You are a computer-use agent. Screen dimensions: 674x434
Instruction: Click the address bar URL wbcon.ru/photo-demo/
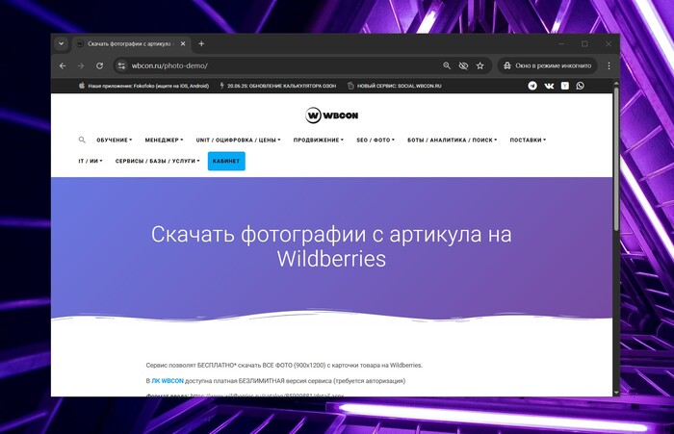(169, 65)
